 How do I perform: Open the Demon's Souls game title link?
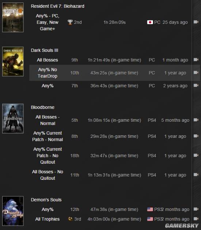click(46, 200)
